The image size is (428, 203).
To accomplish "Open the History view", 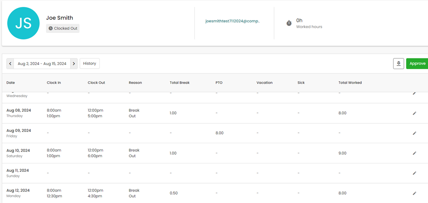I will click(x=90, y=64).
